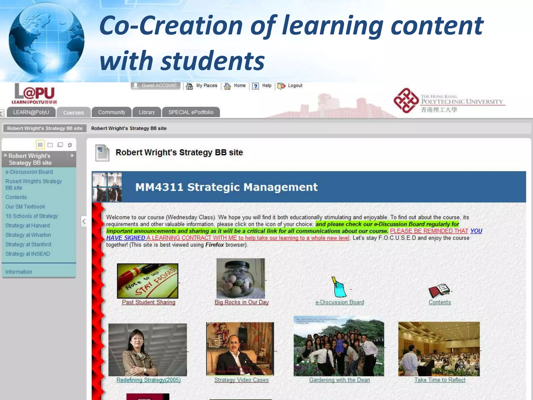Open Robert Wright's Strategy BB site sidebar link

click(34, 184)
